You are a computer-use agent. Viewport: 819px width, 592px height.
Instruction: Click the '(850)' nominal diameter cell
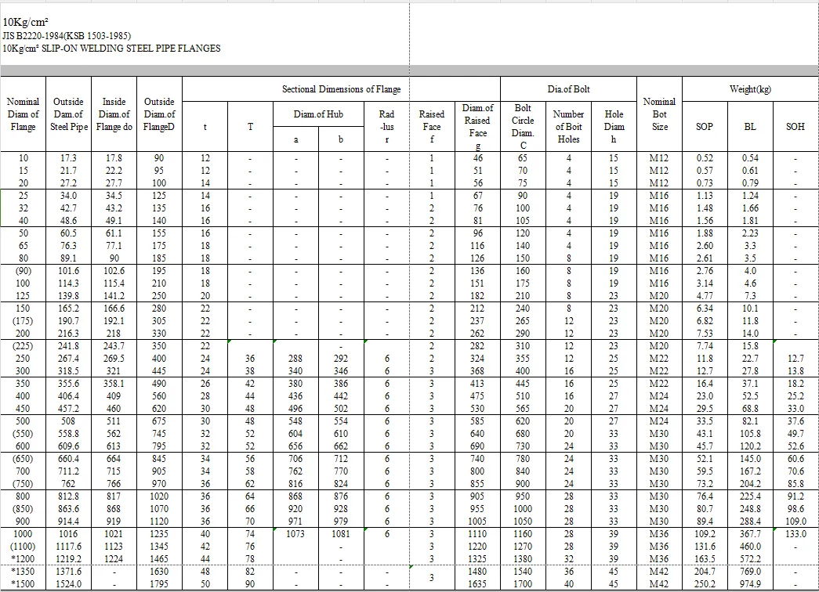click(23, 509)
